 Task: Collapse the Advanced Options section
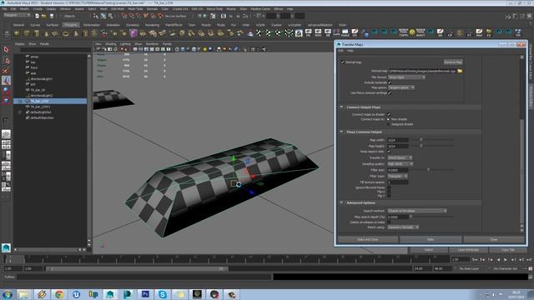coord(341,202)
